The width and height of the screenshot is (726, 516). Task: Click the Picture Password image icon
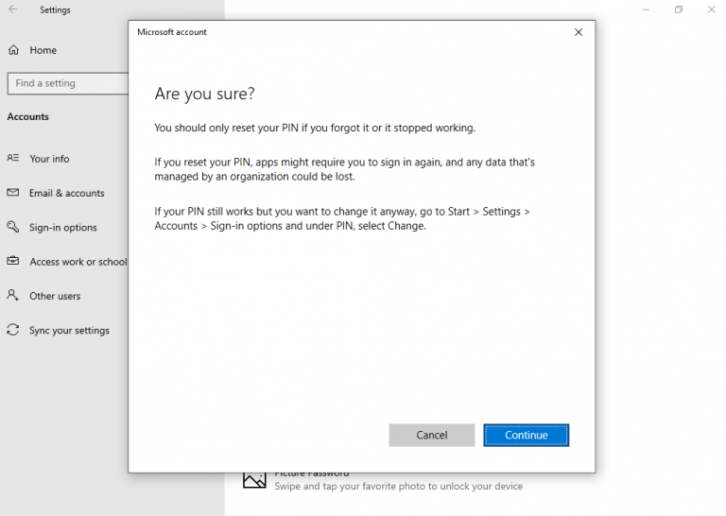click(x=254, y=480)
